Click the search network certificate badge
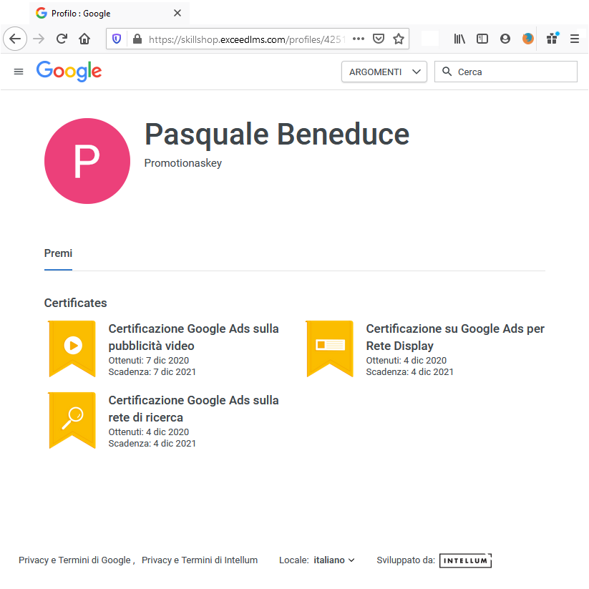Image resolution: width=589 pixels, height=589 pixels. point(72,420)
